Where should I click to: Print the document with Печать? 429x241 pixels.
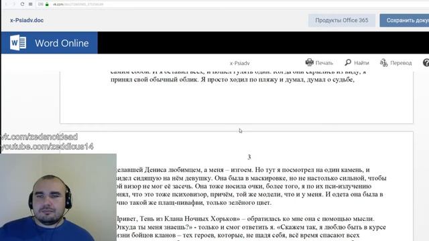click(319, 62)
